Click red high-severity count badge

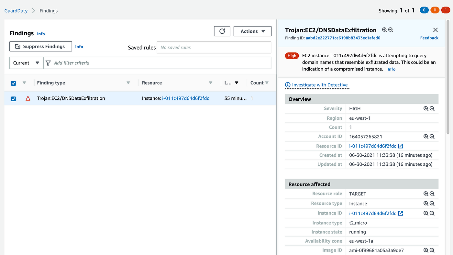(x=446, y=10)
